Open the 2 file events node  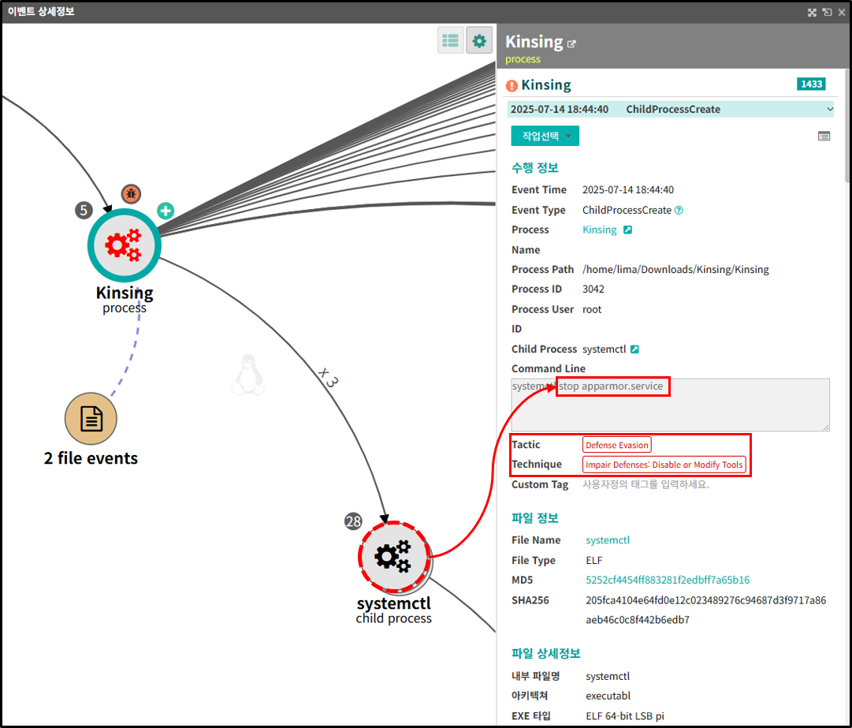pos(91,419)
